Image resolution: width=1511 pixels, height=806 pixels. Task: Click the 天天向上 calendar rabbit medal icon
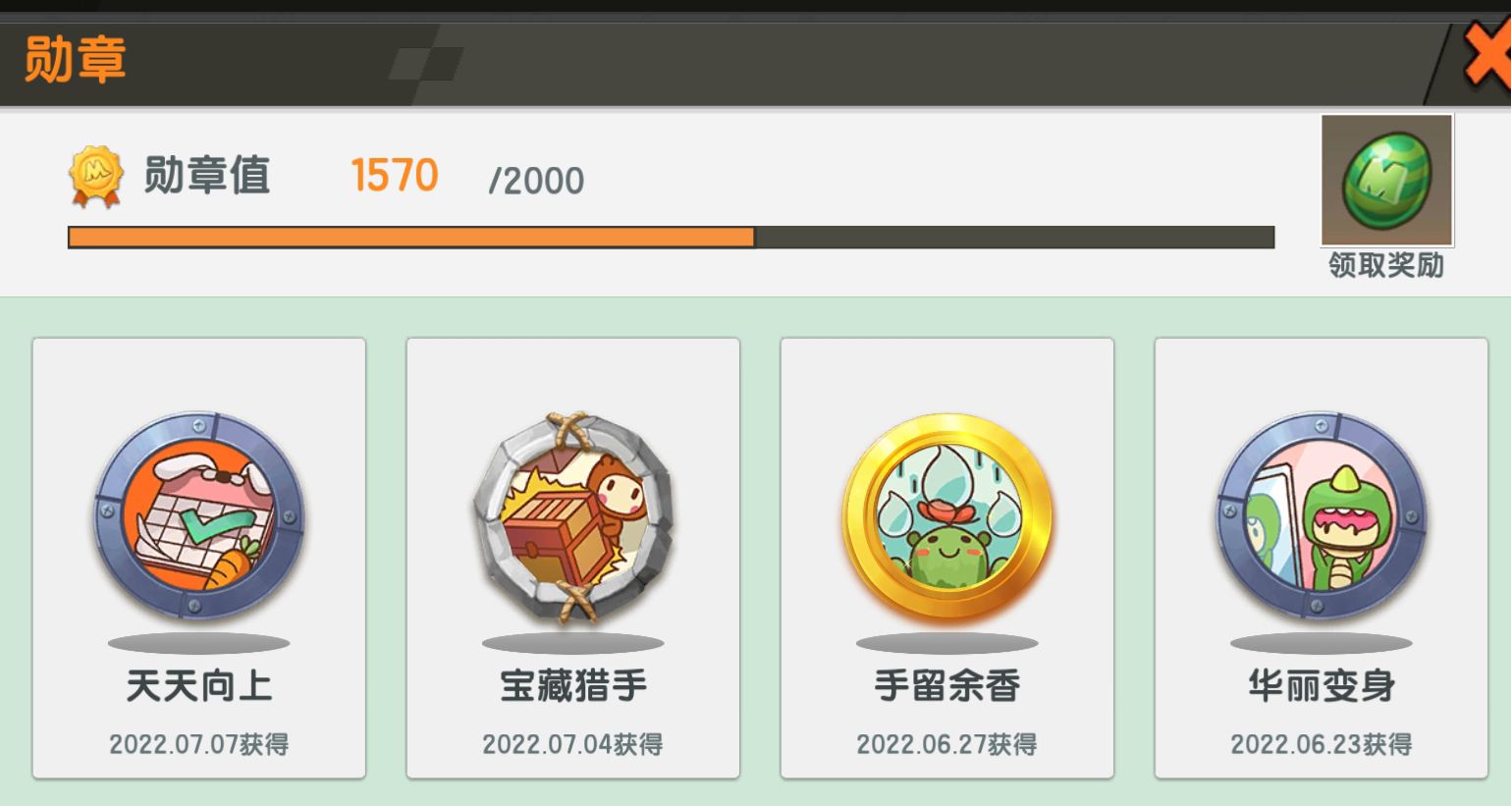(199, 516)
